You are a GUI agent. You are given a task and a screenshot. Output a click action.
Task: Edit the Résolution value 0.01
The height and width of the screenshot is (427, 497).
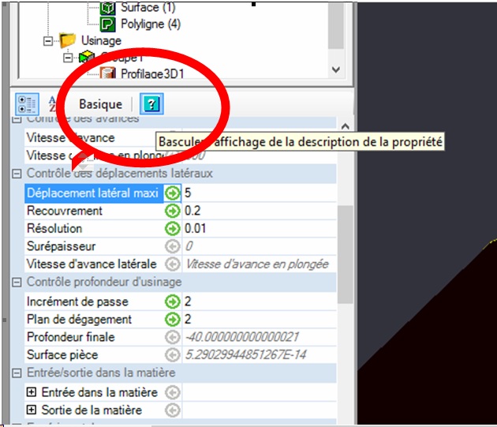pos(260,229)
